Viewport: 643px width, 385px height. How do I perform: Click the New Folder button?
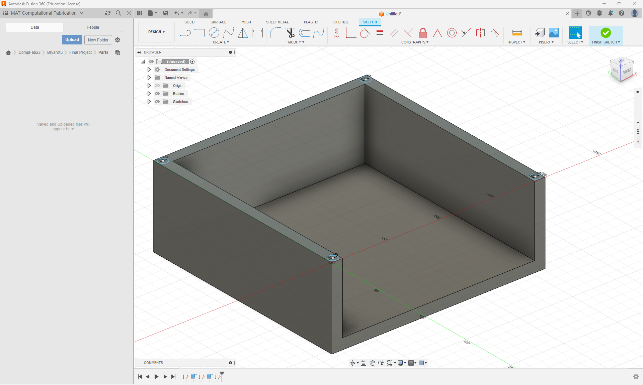point(98,40)
